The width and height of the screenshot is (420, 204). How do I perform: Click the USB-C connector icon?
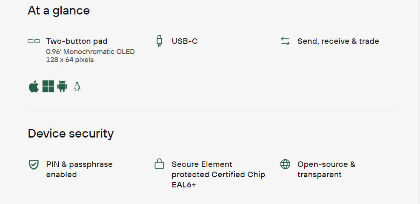159,41
